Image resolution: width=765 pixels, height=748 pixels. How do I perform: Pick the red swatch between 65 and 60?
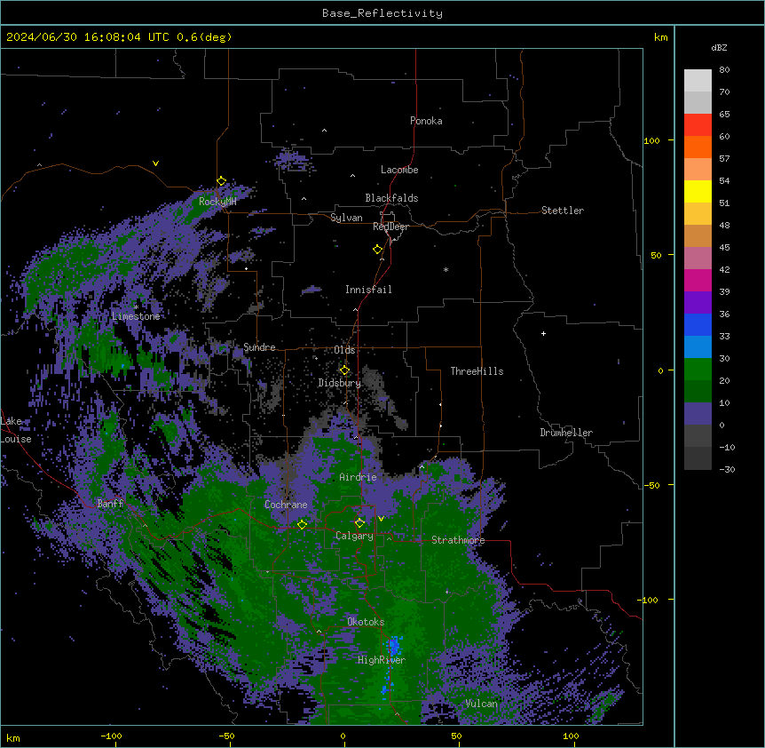coord(698,124)
